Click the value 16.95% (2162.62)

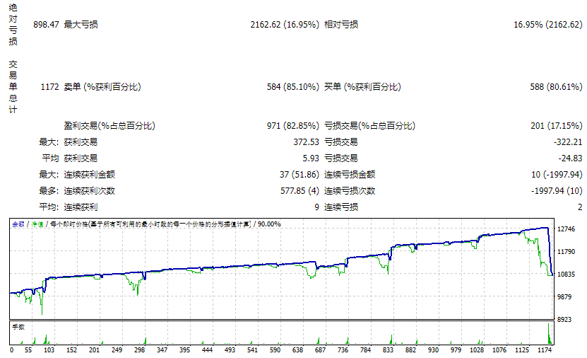(x=547, y=25)
